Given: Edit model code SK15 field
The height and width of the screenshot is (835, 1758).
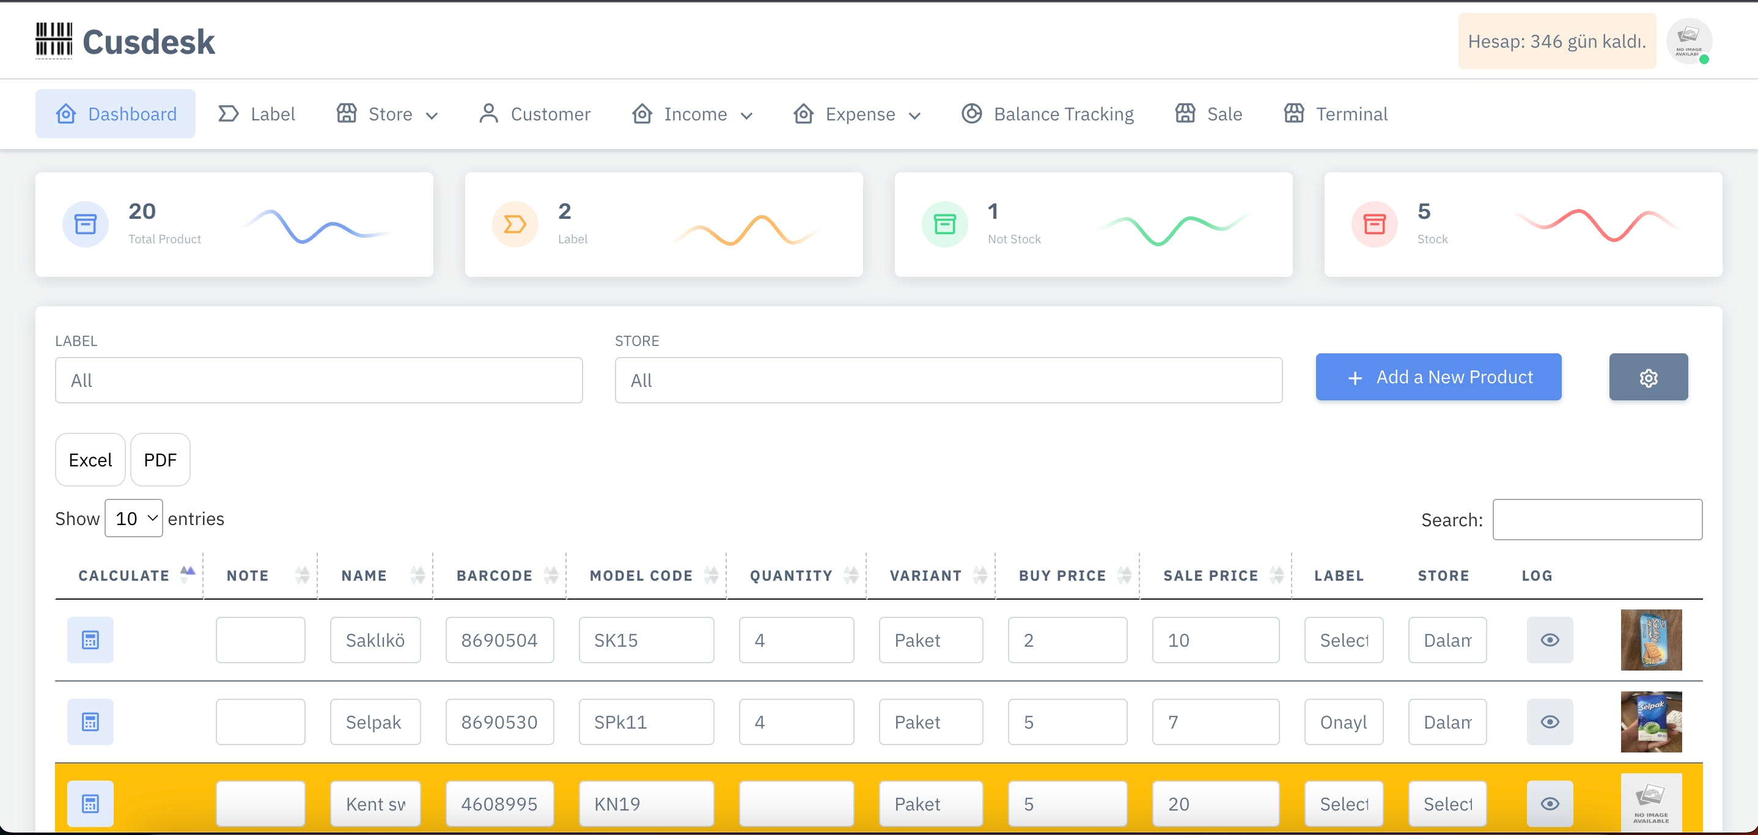Looking at the screenshot, I should 646,640.
